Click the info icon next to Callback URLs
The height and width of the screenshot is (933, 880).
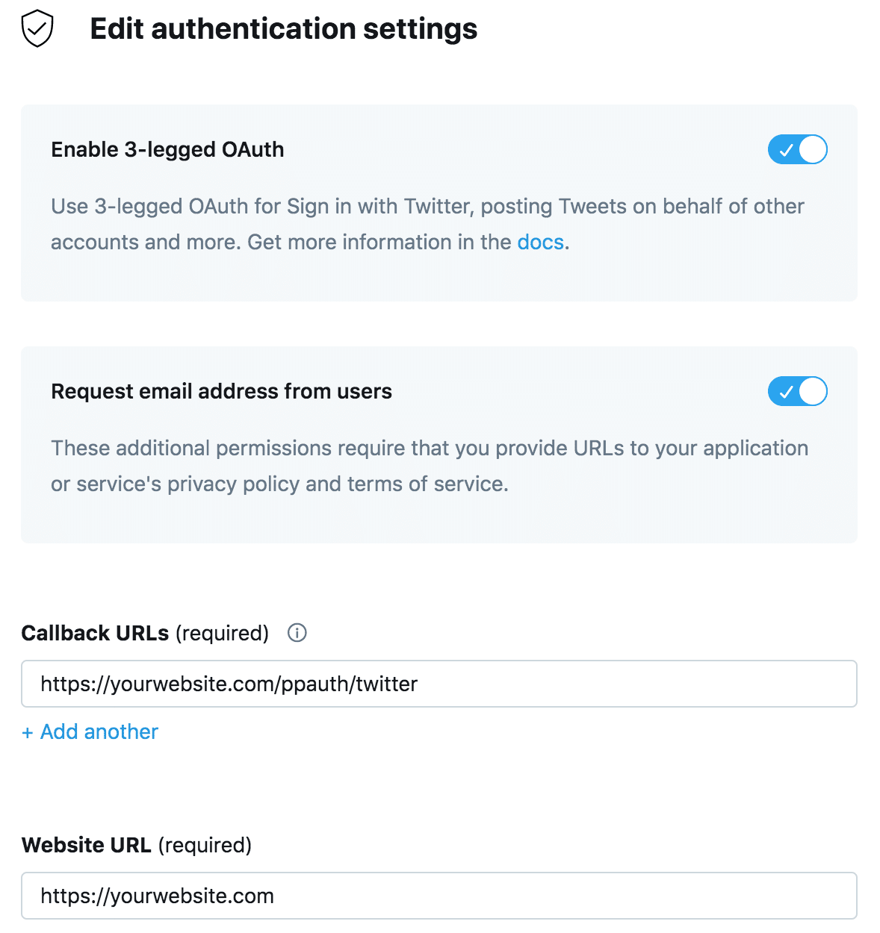pos(297,633)
